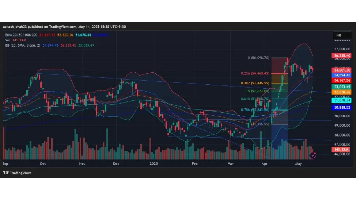This screenshot has width=356, height=200.
Task: Click the 47,000.00 price scale label
Action: [x=342, y=144]
